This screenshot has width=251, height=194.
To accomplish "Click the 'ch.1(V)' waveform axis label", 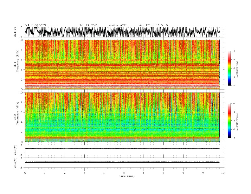I will [x=15, y=32].
